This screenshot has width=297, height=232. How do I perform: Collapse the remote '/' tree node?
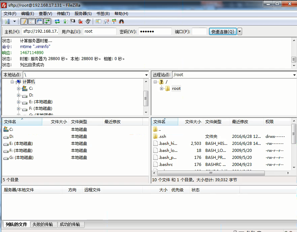(x=155, y=82)
